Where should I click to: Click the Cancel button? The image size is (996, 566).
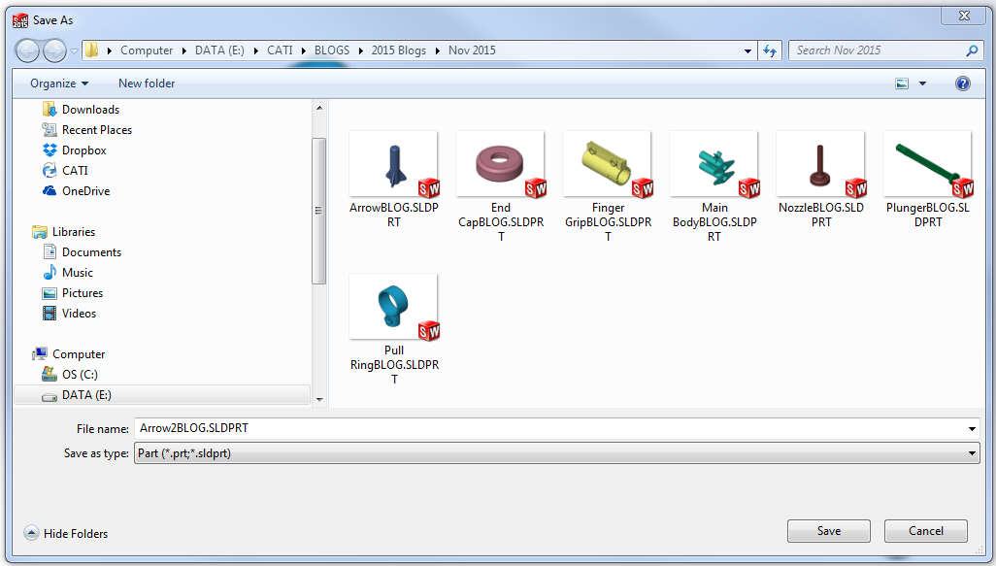[x=925, y=531]
